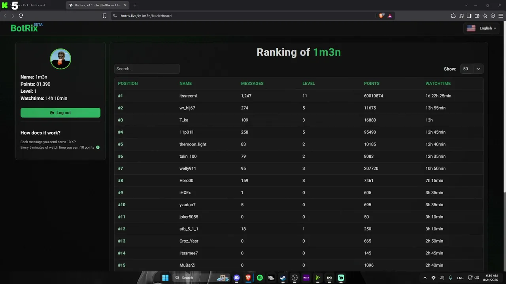The width and height of the screenshot is (506, 284).
Task: Reload the page with the refresh icon
Action: pyautogui.click(x=21, y=16)
